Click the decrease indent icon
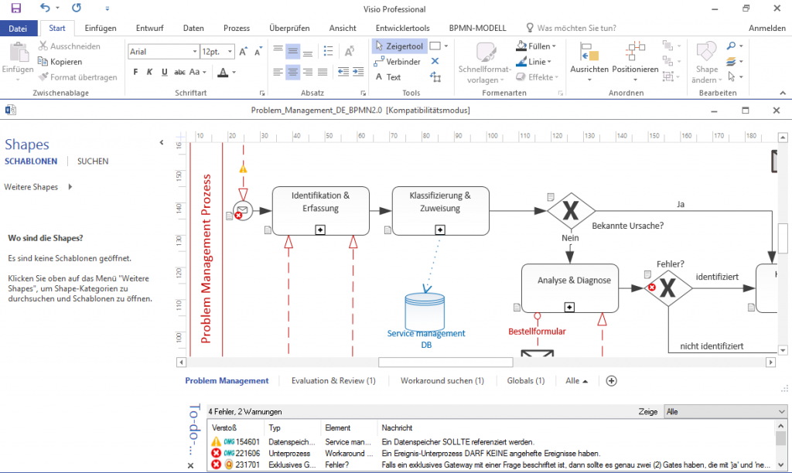 click(x=343, y=72)
